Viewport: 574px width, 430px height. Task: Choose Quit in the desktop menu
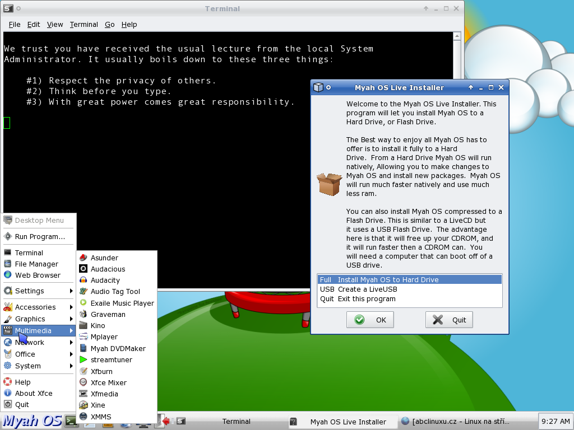click(x=39, y=405)
